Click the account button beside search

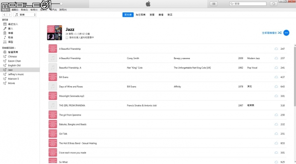pyautogui.click(x=273, y=4)
